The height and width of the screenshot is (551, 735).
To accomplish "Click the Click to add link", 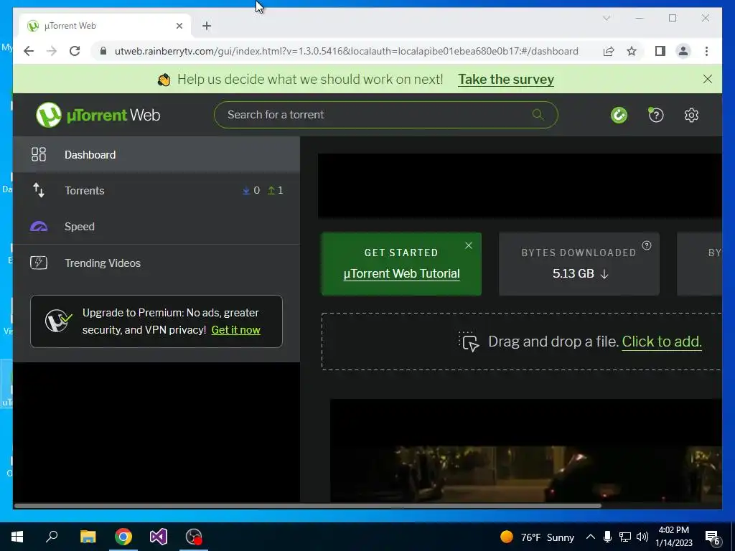I will tap(661, 342).
